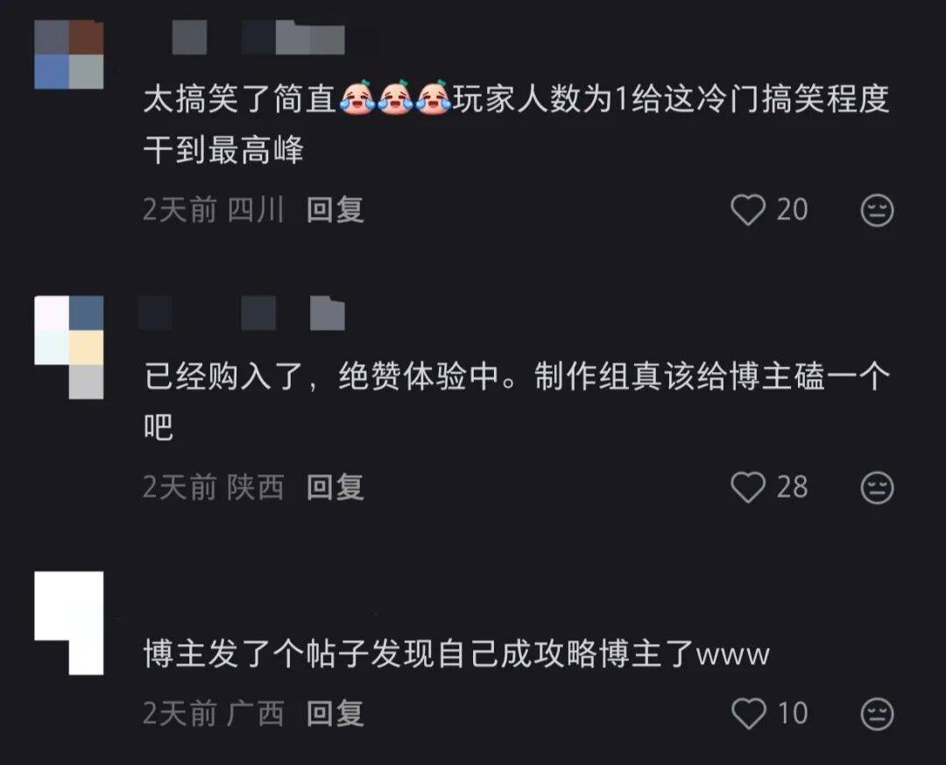
Task: Open the avatar beside 已经购入了 comment
Action: pos(69,347)
